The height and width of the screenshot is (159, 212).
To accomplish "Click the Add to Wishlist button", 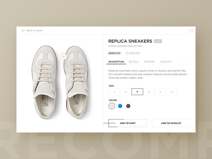I will click(x=171, y=123).
